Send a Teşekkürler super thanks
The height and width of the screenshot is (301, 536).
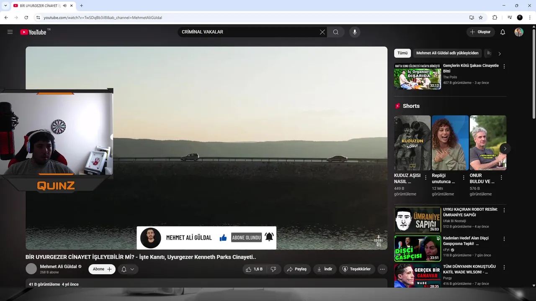[x=356, y=269]
